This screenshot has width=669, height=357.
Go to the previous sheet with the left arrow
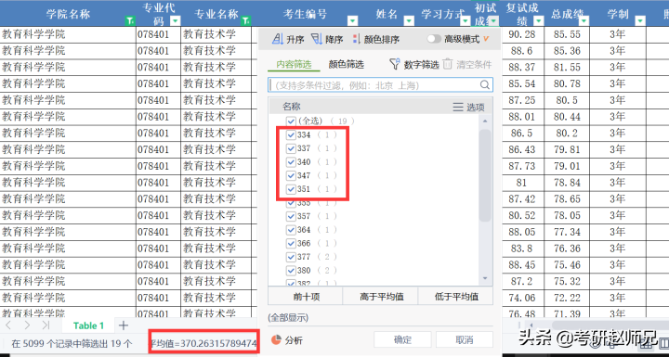(x=8, y=325)
